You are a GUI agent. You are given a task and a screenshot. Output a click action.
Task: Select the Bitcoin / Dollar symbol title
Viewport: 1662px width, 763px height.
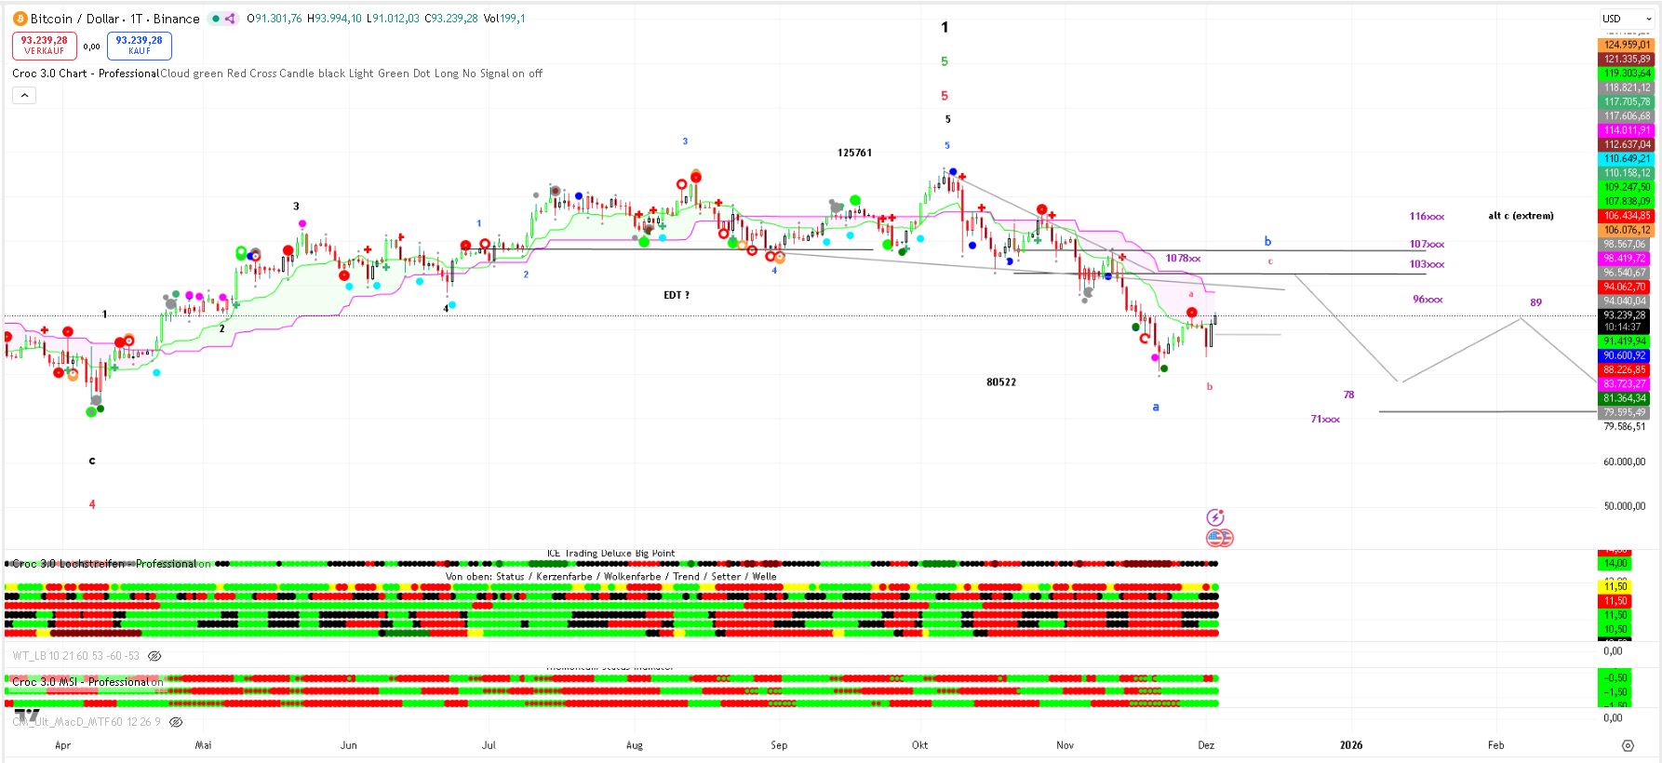click(114, 19)
